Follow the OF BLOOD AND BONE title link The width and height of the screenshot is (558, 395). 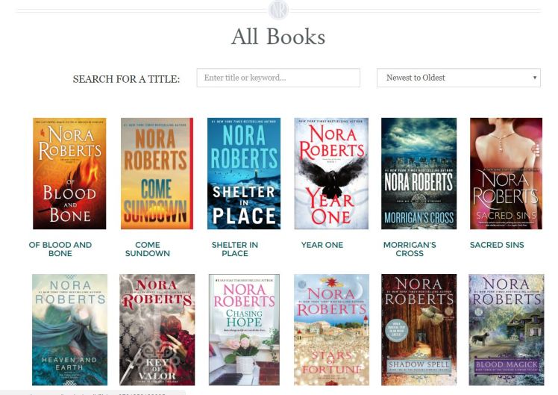pyautogui.click(x=60, y=249)
